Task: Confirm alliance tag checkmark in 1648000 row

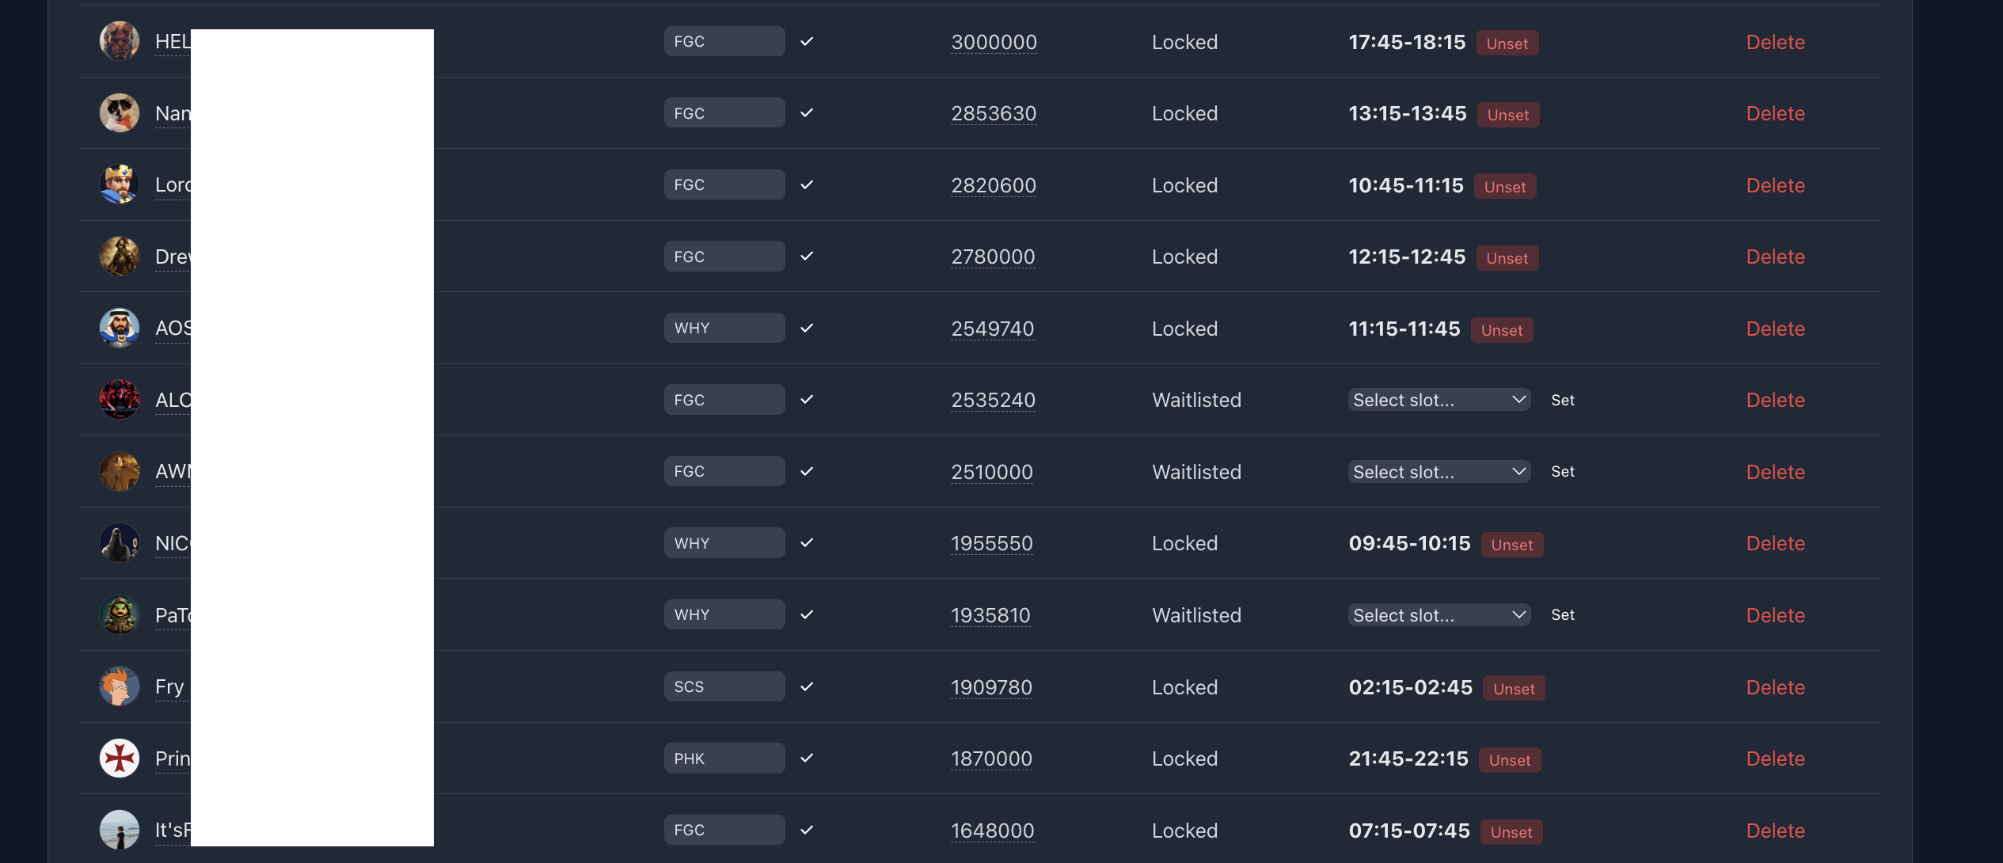Action: pyautogui.click(x=807, y=830)
